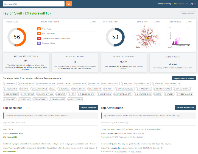The width and height of the screenshot is (198, 154).
Task: Click the orange search magnifier button
Action: 69,4
